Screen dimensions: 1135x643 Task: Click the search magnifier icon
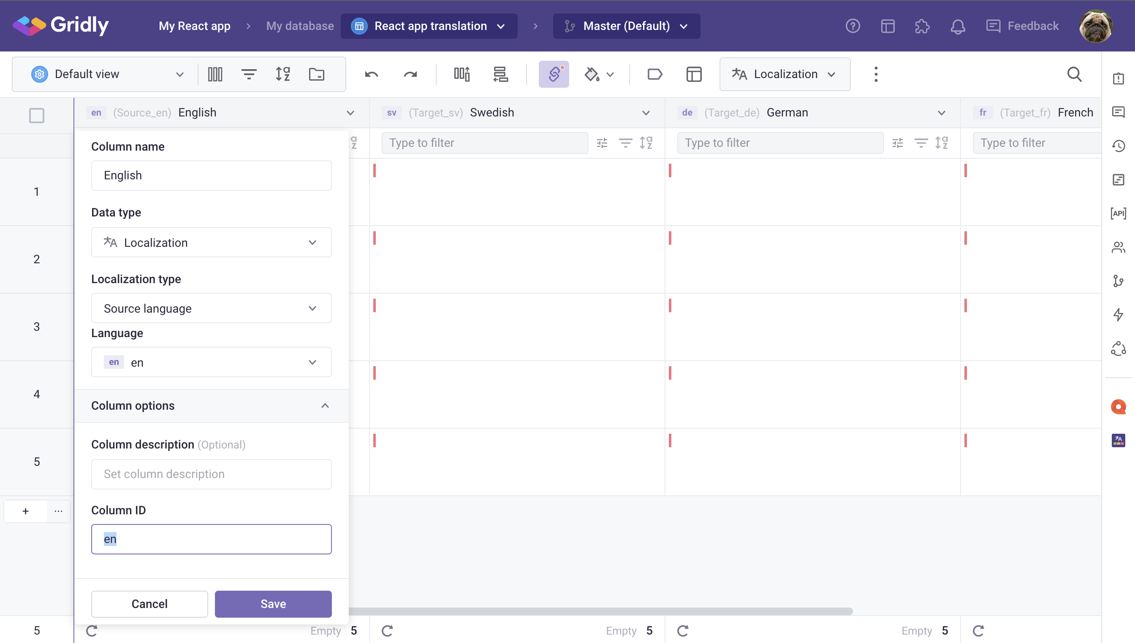[x=1075, y=74]
